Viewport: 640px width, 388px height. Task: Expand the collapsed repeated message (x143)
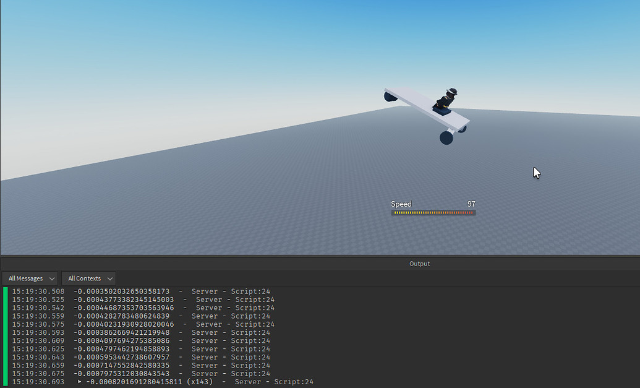pos(79,382)
